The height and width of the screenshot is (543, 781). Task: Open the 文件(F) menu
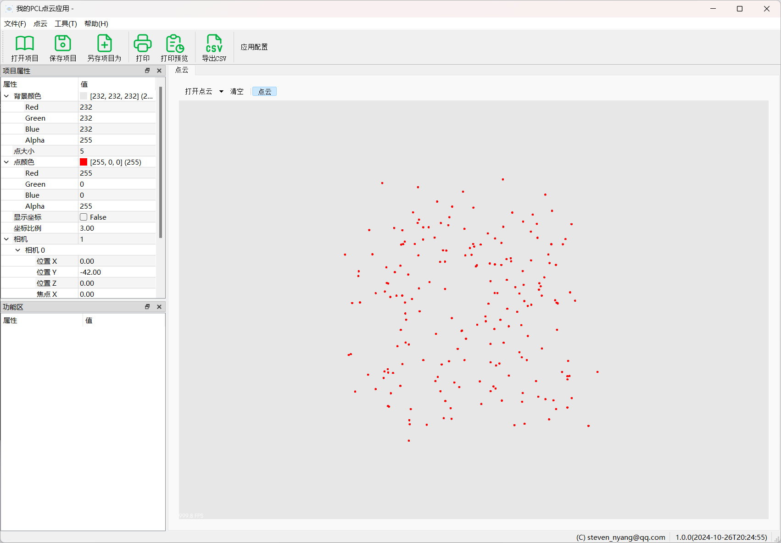pyautogui.click(x=15, y=24)
